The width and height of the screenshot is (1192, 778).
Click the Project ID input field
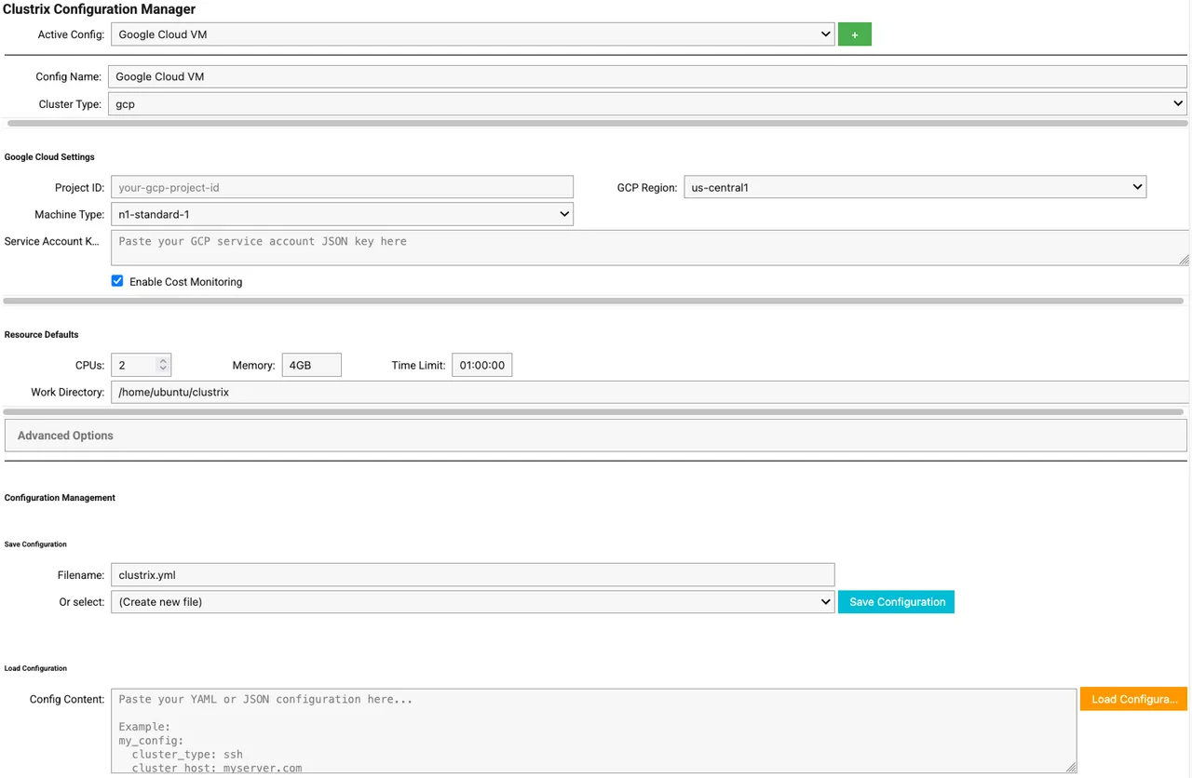pyautogui.click(x=342, y=187)
